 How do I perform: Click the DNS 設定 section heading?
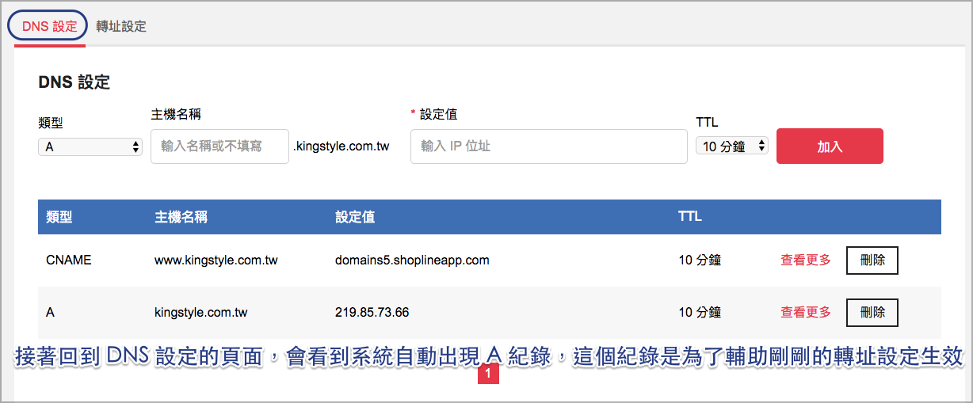pos(74,82)
